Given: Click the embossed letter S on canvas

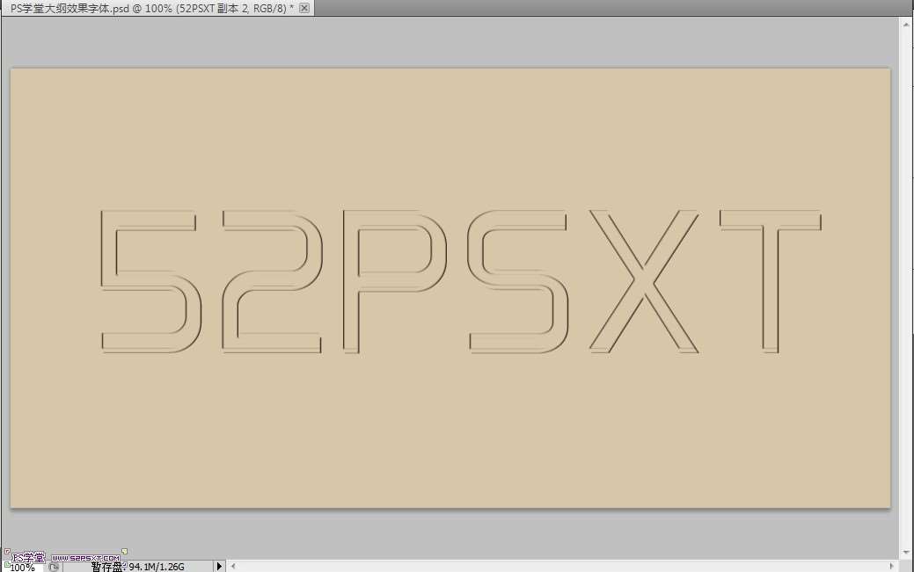Looking at the screenshot, I should 517,281.
